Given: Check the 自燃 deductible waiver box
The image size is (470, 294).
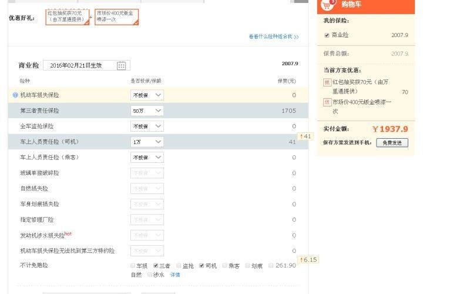Looking at the screenshot, I should 271,266.
